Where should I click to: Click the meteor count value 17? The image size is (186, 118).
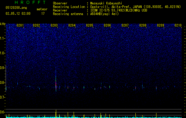[x=43, y=14]
